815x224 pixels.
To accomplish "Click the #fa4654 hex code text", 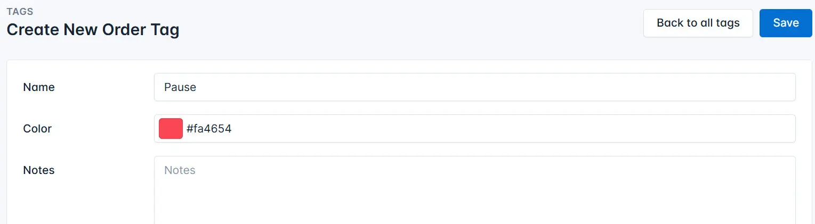I will 209,129.
